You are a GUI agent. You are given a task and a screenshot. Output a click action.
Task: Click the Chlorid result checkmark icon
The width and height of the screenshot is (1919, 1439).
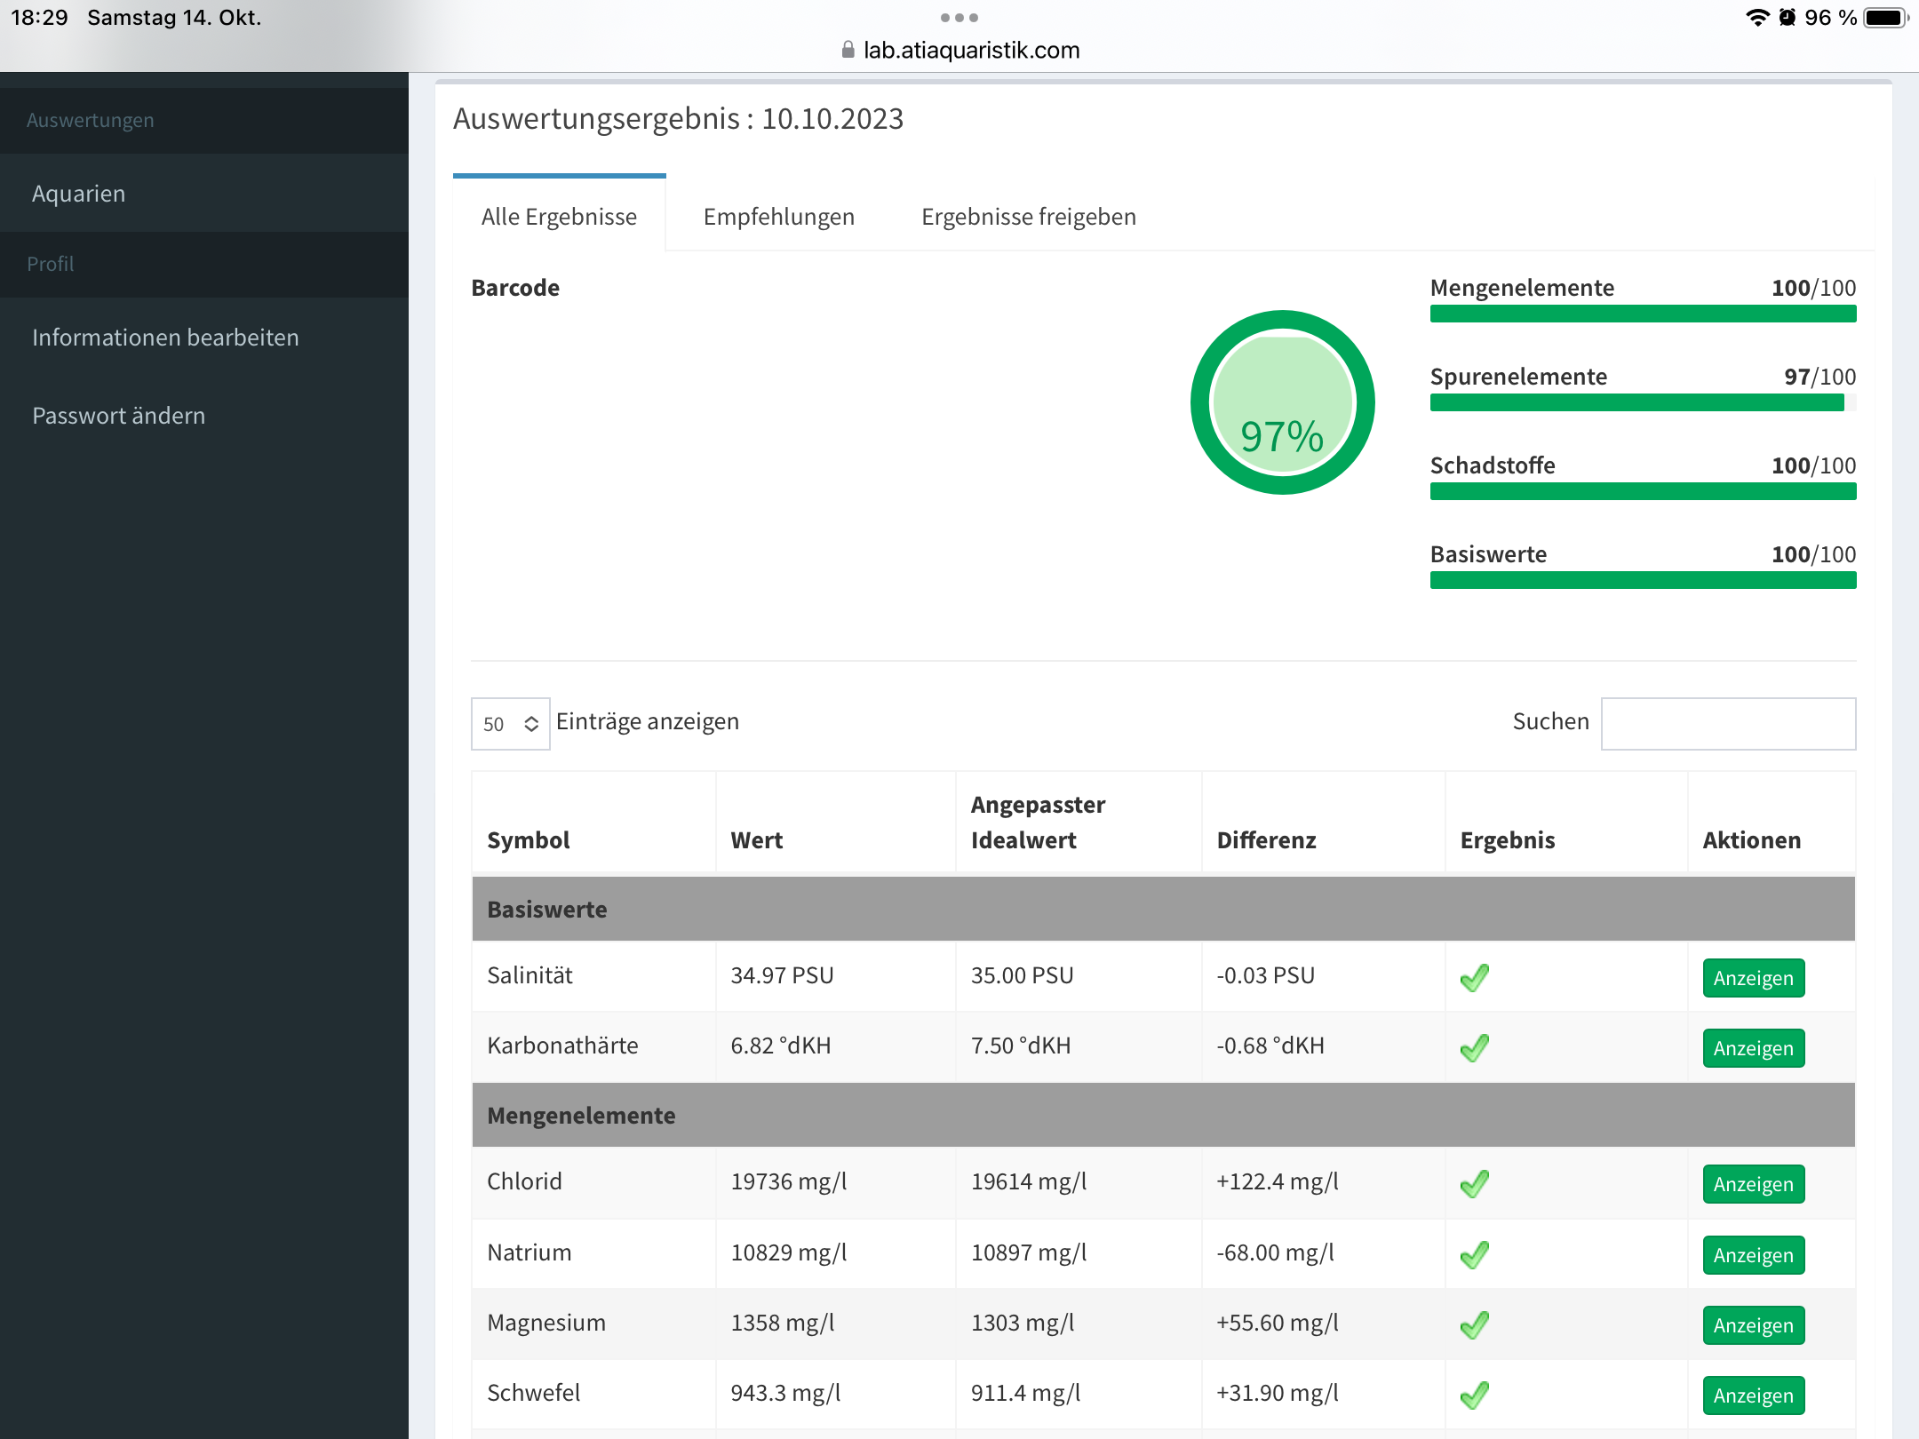coord(1475,1183)
